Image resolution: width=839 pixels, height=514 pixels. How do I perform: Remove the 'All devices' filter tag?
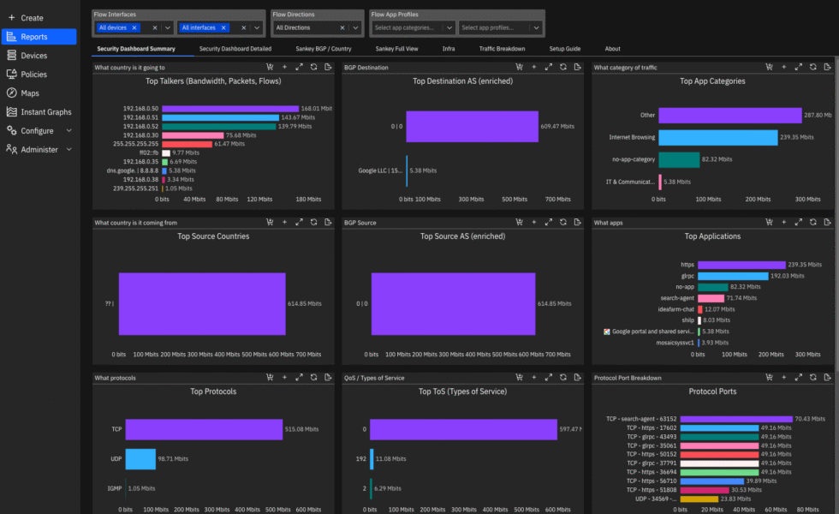click(134, 27)
